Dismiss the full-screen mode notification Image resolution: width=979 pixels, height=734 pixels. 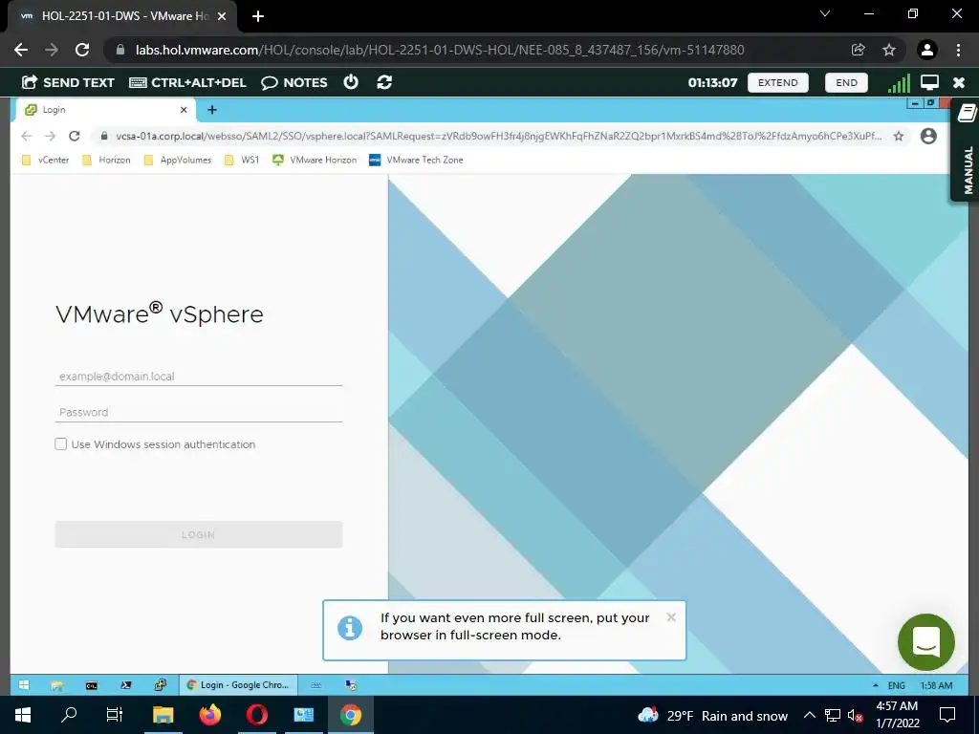pos(671,617)
